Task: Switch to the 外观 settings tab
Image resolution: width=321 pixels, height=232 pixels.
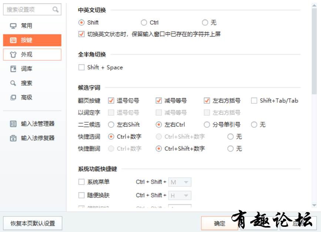Action: [32, 55]
